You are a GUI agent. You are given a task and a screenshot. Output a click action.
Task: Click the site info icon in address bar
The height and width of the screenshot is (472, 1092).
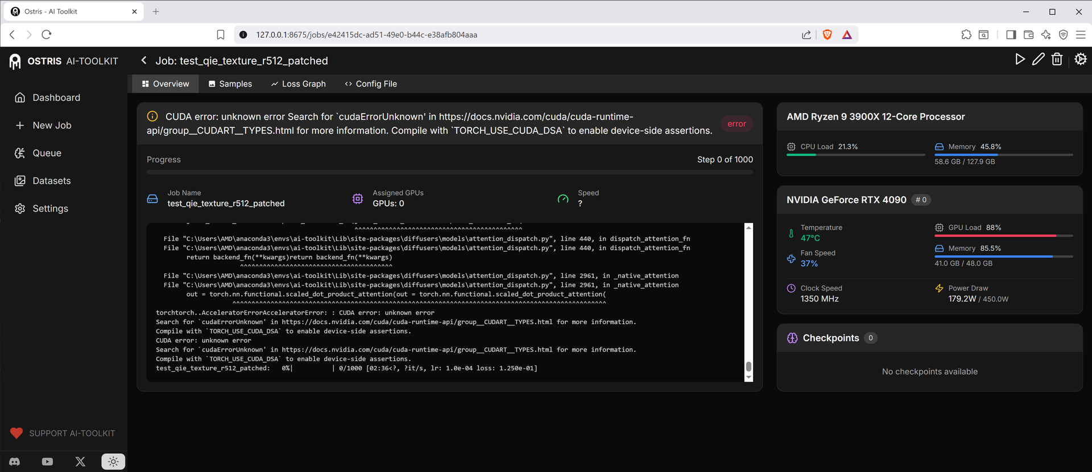(243, 35)
